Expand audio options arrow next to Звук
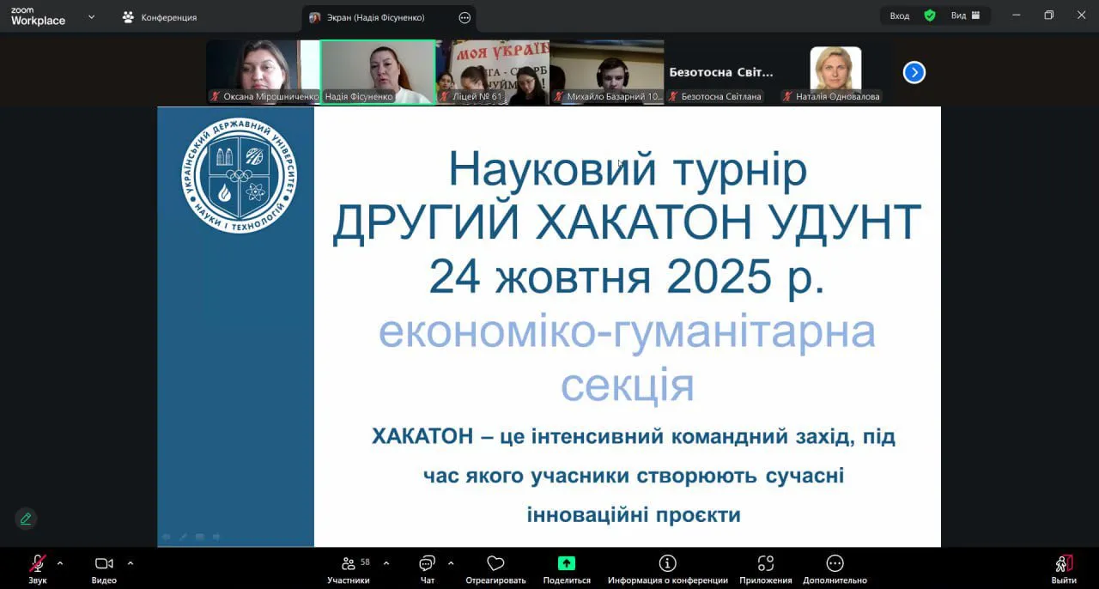The image size is (1099, 589). tap(60, 563)
